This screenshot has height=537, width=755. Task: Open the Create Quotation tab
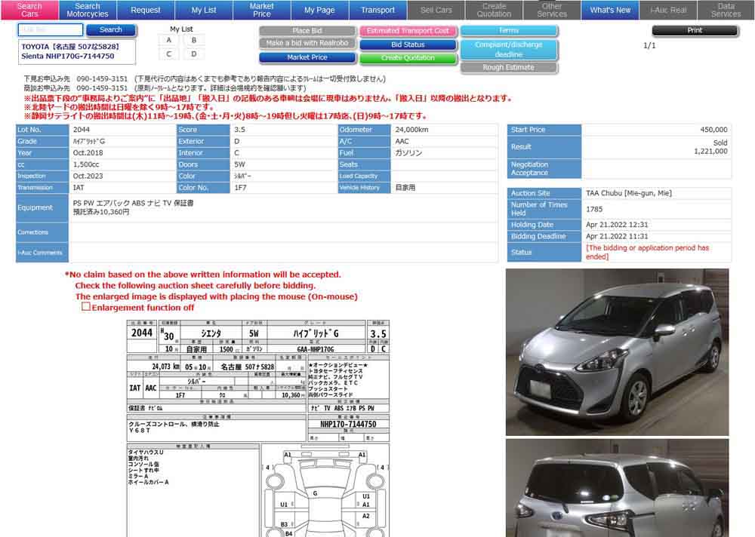(494, 10)
